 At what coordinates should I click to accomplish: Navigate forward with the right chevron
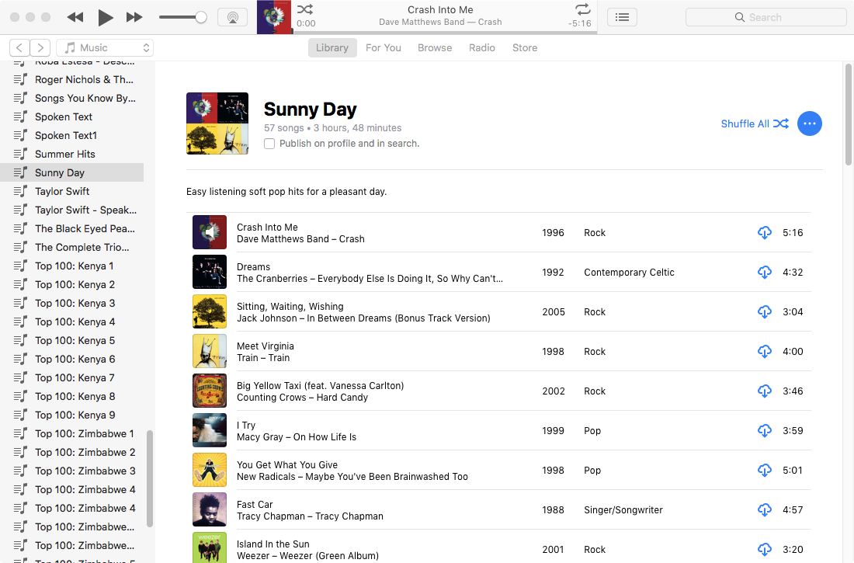click(x=40, y=48)
